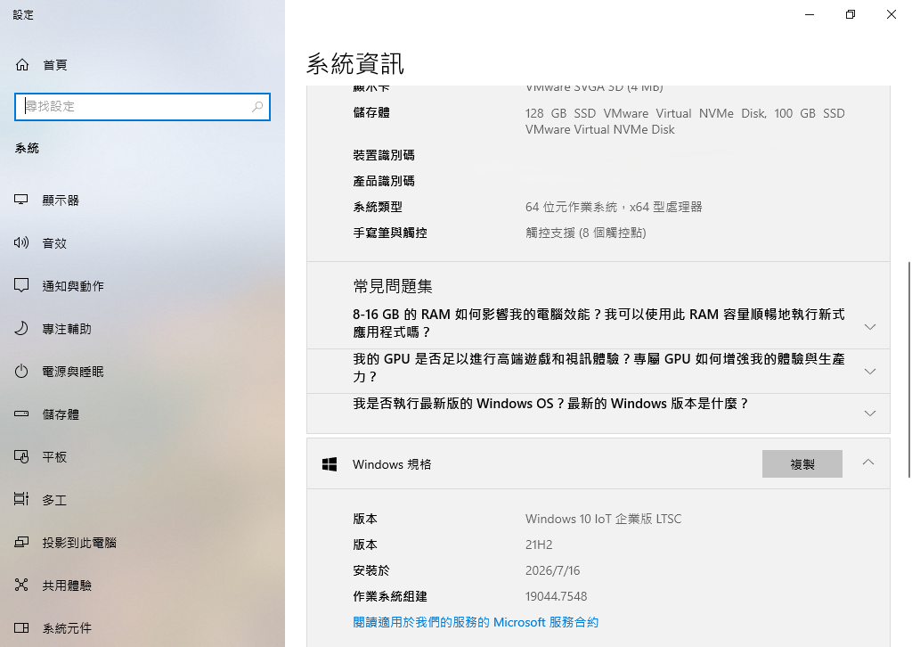
Task: Select 音效 label in sidebar
Action: point(54,244)
